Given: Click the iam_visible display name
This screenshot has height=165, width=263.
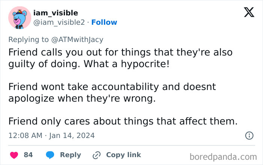Looking at the screenshot, I should coord(56,13).
